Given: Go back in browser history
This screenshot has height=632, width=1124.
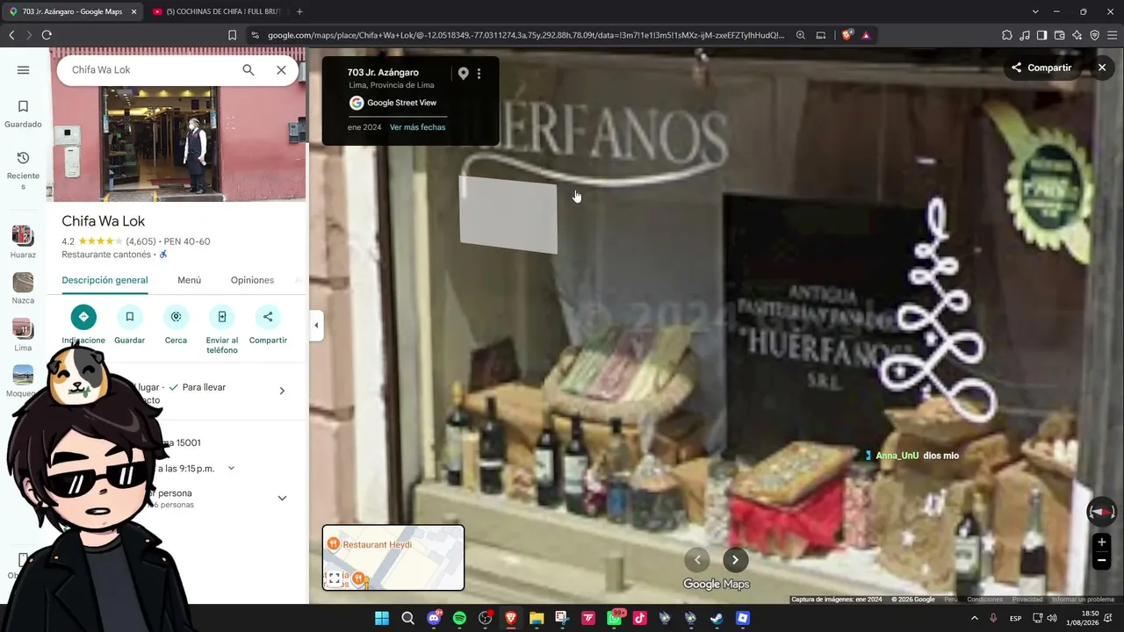Looking at the screenshot, I should click(x=11, y=35).
